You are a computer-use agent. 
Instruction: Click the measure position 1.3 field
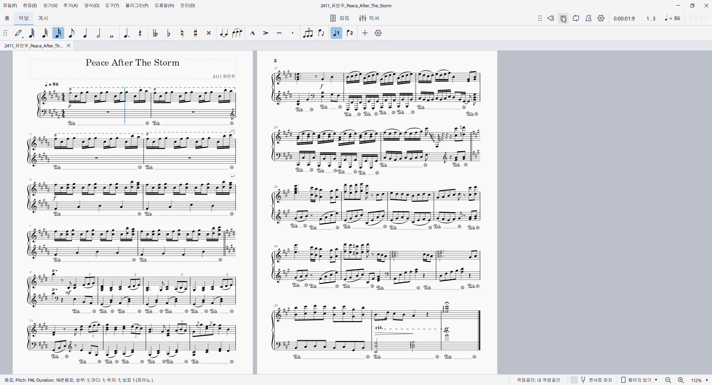point(651,19)
